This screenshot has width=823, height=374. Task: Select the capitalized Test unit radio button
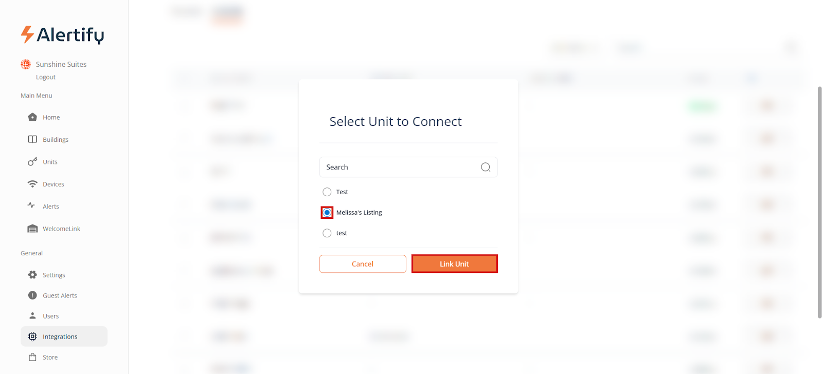coord(327,192)
